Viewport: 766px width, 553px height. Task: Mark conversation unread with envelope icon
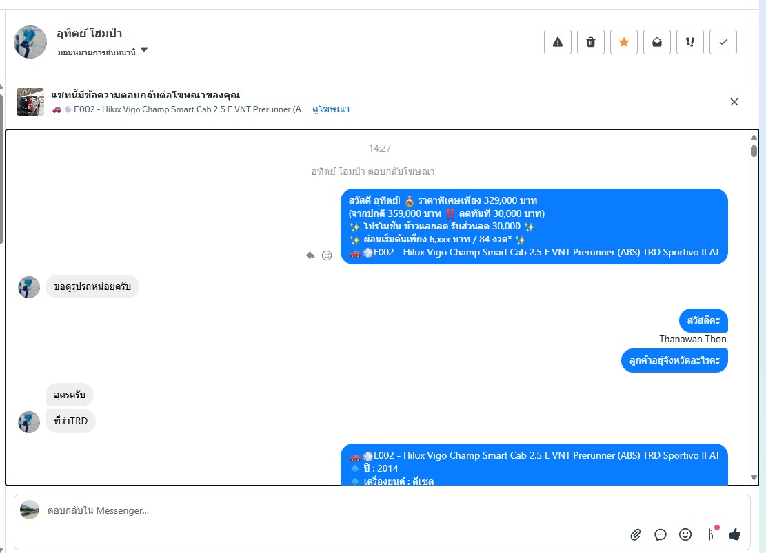(657, 42)
